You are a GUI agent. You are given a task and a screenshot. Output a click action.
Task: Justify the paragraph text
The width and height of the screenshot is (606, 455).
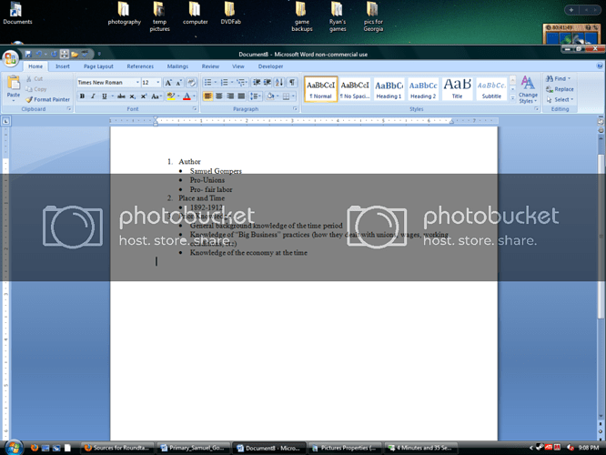[241, 96]
